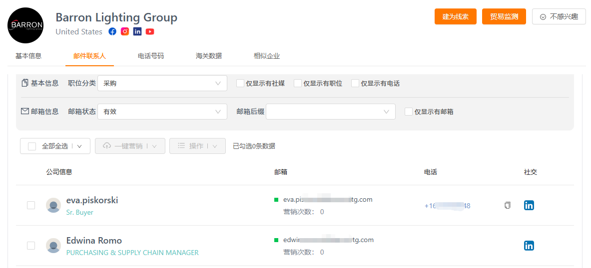
Task: Open Barron Lighting Group Facebook page icon
Action: (x=112, y=31)
